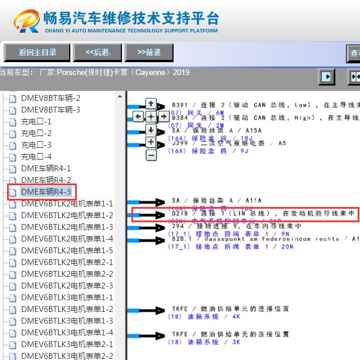Viewport: 360px width, 360px height.
Task: Open DMEV6BTLK2电机表单1-1
Action: pos(67,203)
